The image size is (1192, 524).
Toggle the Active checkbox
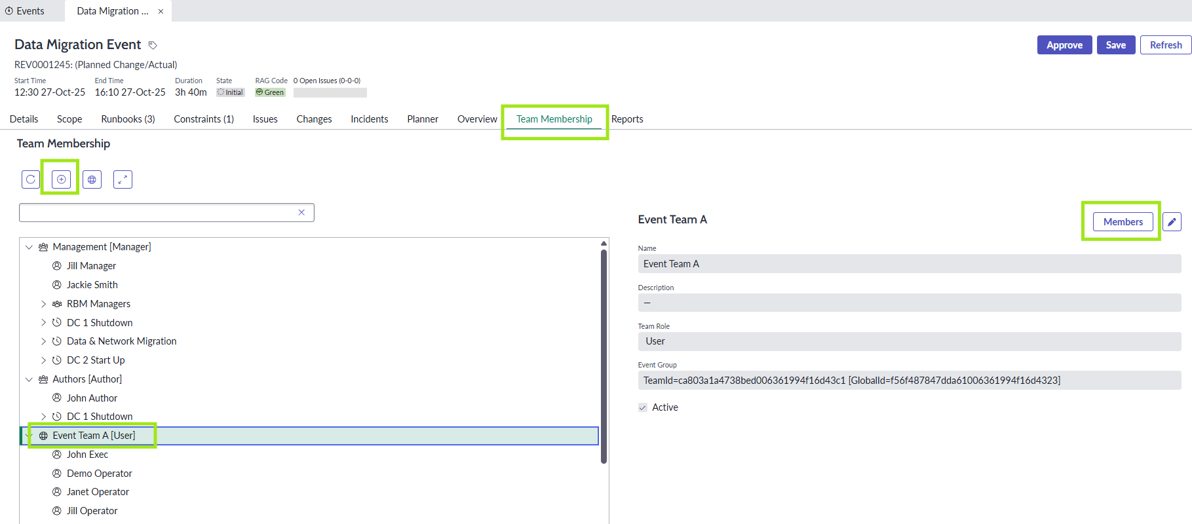[x=643, y=407]
